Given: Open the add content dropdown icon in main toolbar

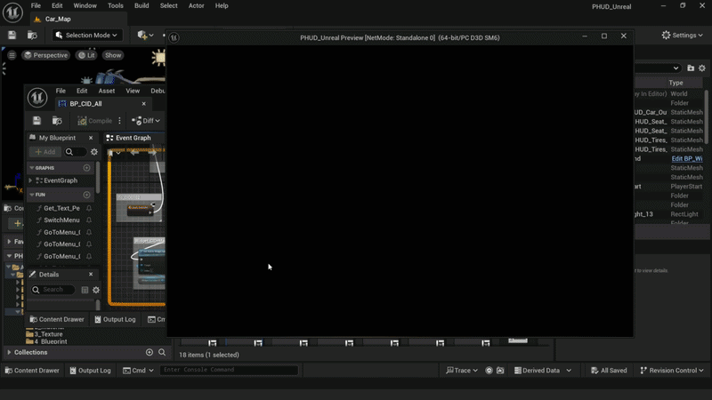Looking at the screenshot, I should coord(145,35).
